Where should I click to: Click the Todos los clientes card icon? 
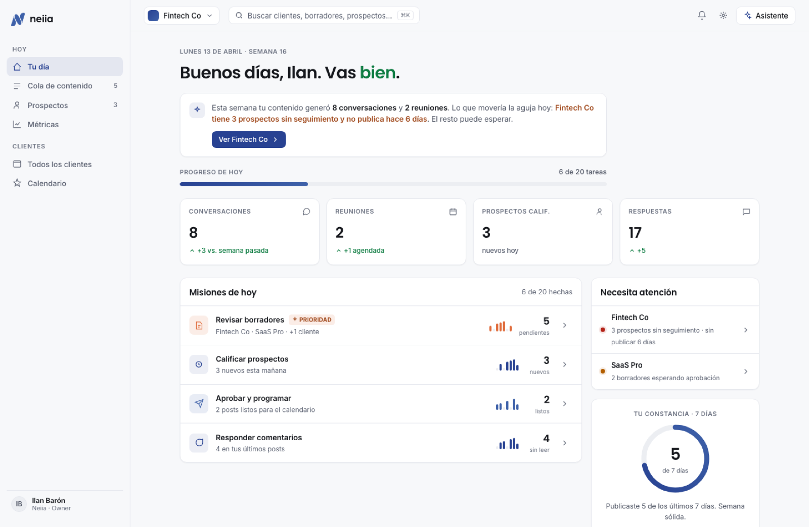point(17,164)
